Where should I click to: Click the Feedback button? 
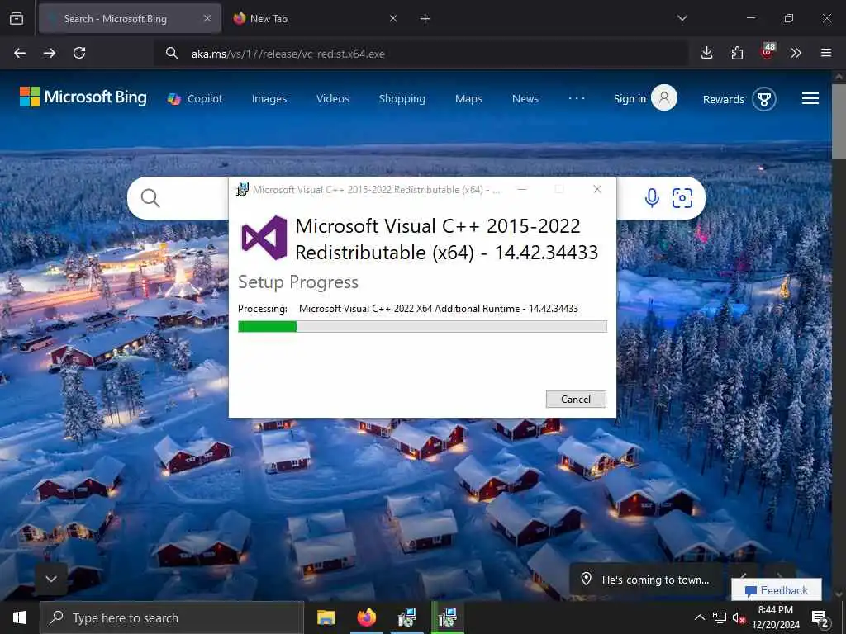(777, 590)
